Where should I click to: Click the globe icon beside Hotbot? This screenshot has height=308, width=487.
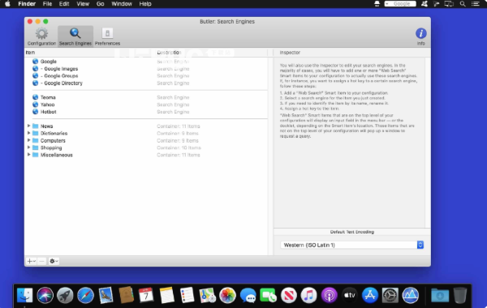pyautogui.click(x=36, y=112)
